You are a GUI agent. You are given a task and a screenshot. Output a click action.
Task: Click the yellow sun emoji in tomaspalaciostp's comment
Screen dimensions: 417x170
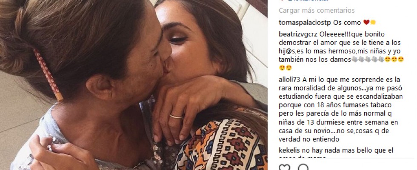coord(373,22)
